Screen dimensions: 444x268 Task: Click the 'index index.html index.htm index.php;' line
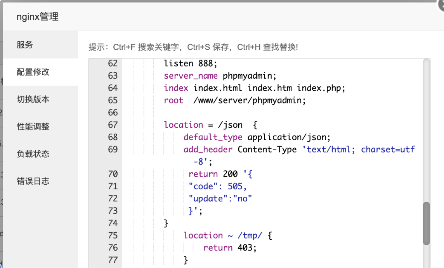[x=255, y=88]
